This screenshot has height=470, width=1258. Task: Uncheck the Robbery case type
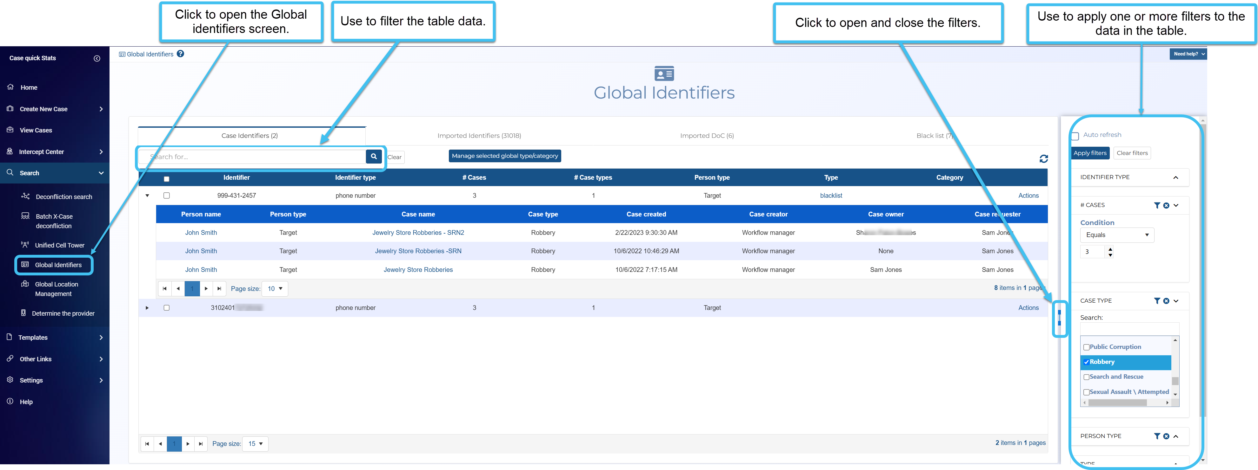[x=1086, y=362]
